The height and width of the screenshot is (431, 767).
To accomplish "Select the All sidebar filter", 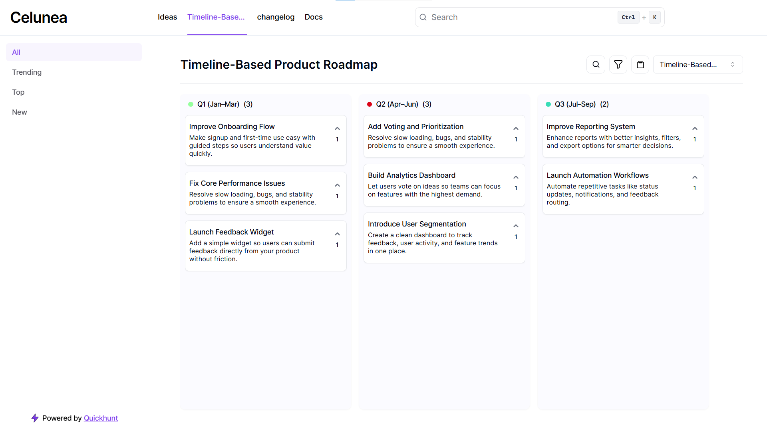I will coord(74,52).
